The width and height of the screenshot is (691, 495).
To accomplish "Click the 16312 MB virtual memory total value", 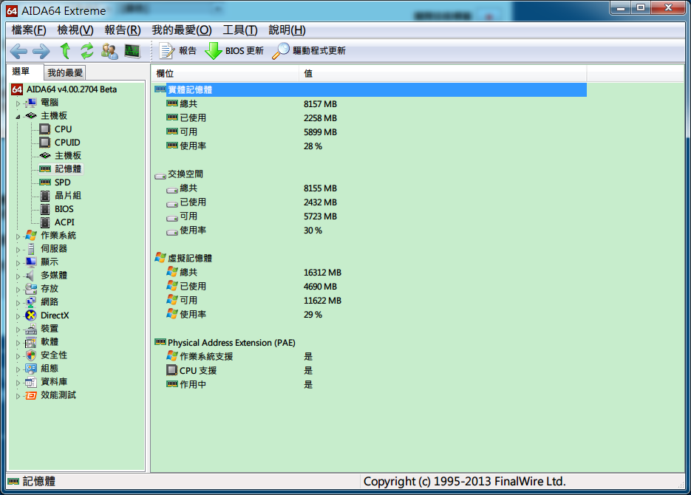I will [322, 273].
